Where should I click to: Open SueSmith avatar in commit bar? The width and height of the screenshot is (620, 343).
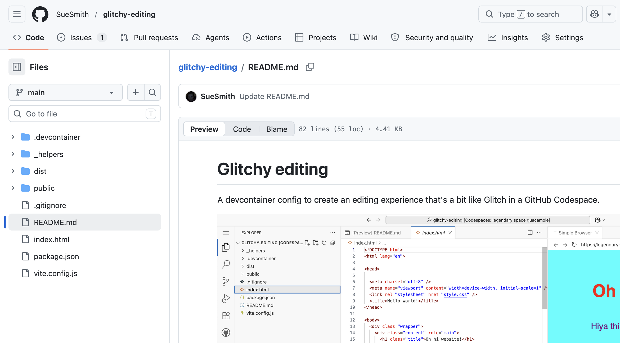[191, 96]
